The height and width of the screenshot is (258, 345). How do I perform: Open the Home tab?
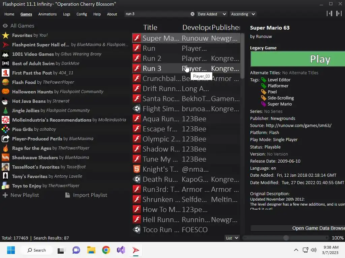pyautogui.click(x=9, y=14)
